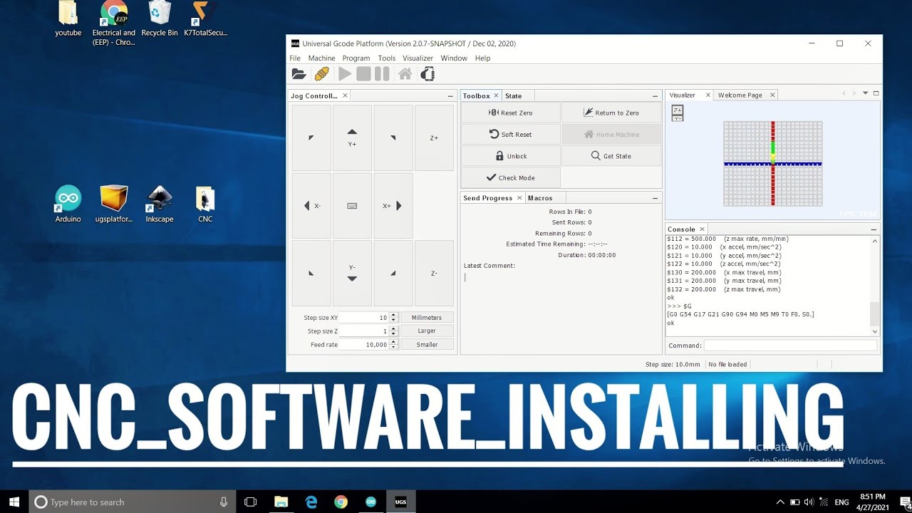Jog X- axis button

[x=311, y=206]
